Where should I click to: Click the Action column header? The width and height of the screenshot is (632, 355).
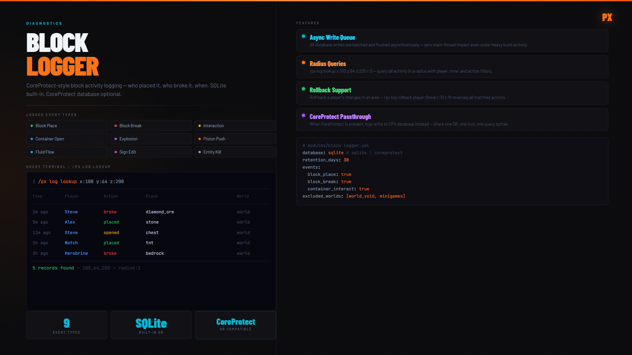111,196
